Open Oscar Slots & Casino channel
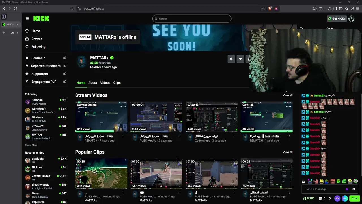Viewport: 362px width, 204px height. (x=46, y=195)
